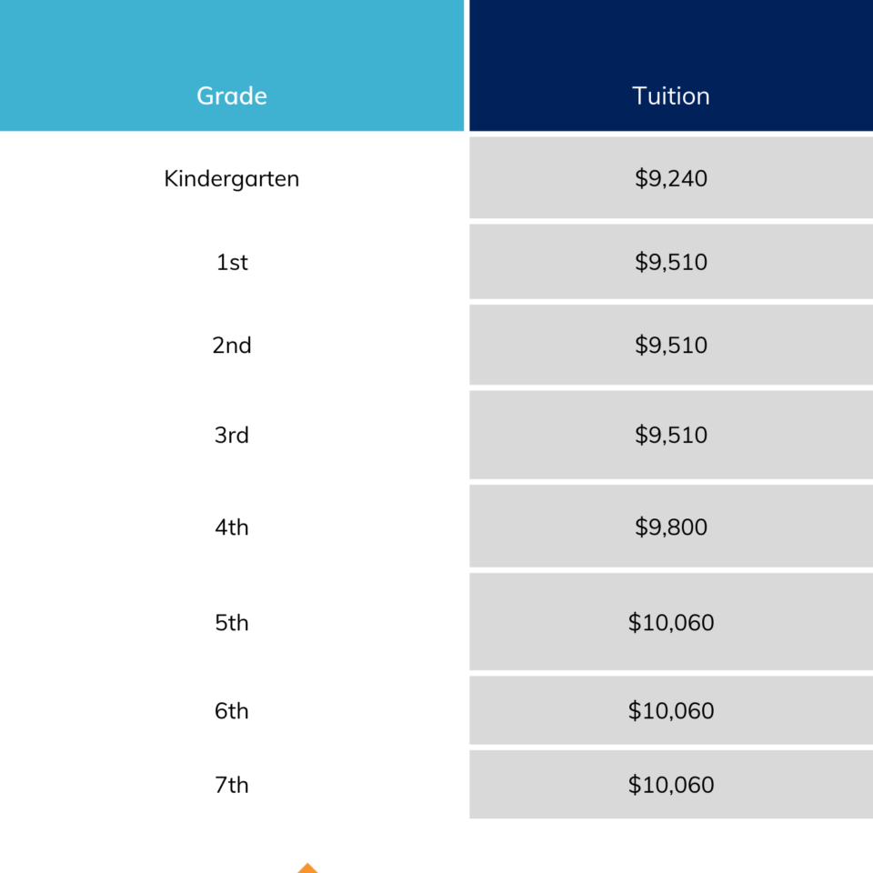The width and height of the screenshot is (873, 873).
Task: Select the Grade column header
Action: tap(232, 95)
